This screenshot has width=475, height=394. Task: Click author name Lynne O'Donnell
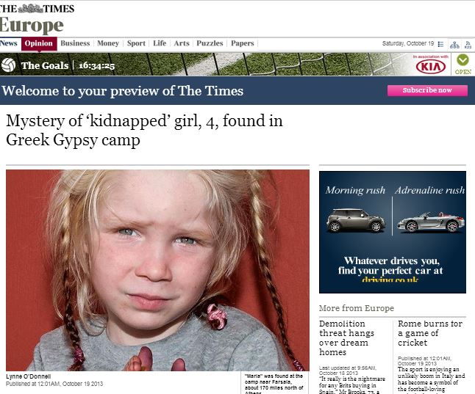click(29, 376)
